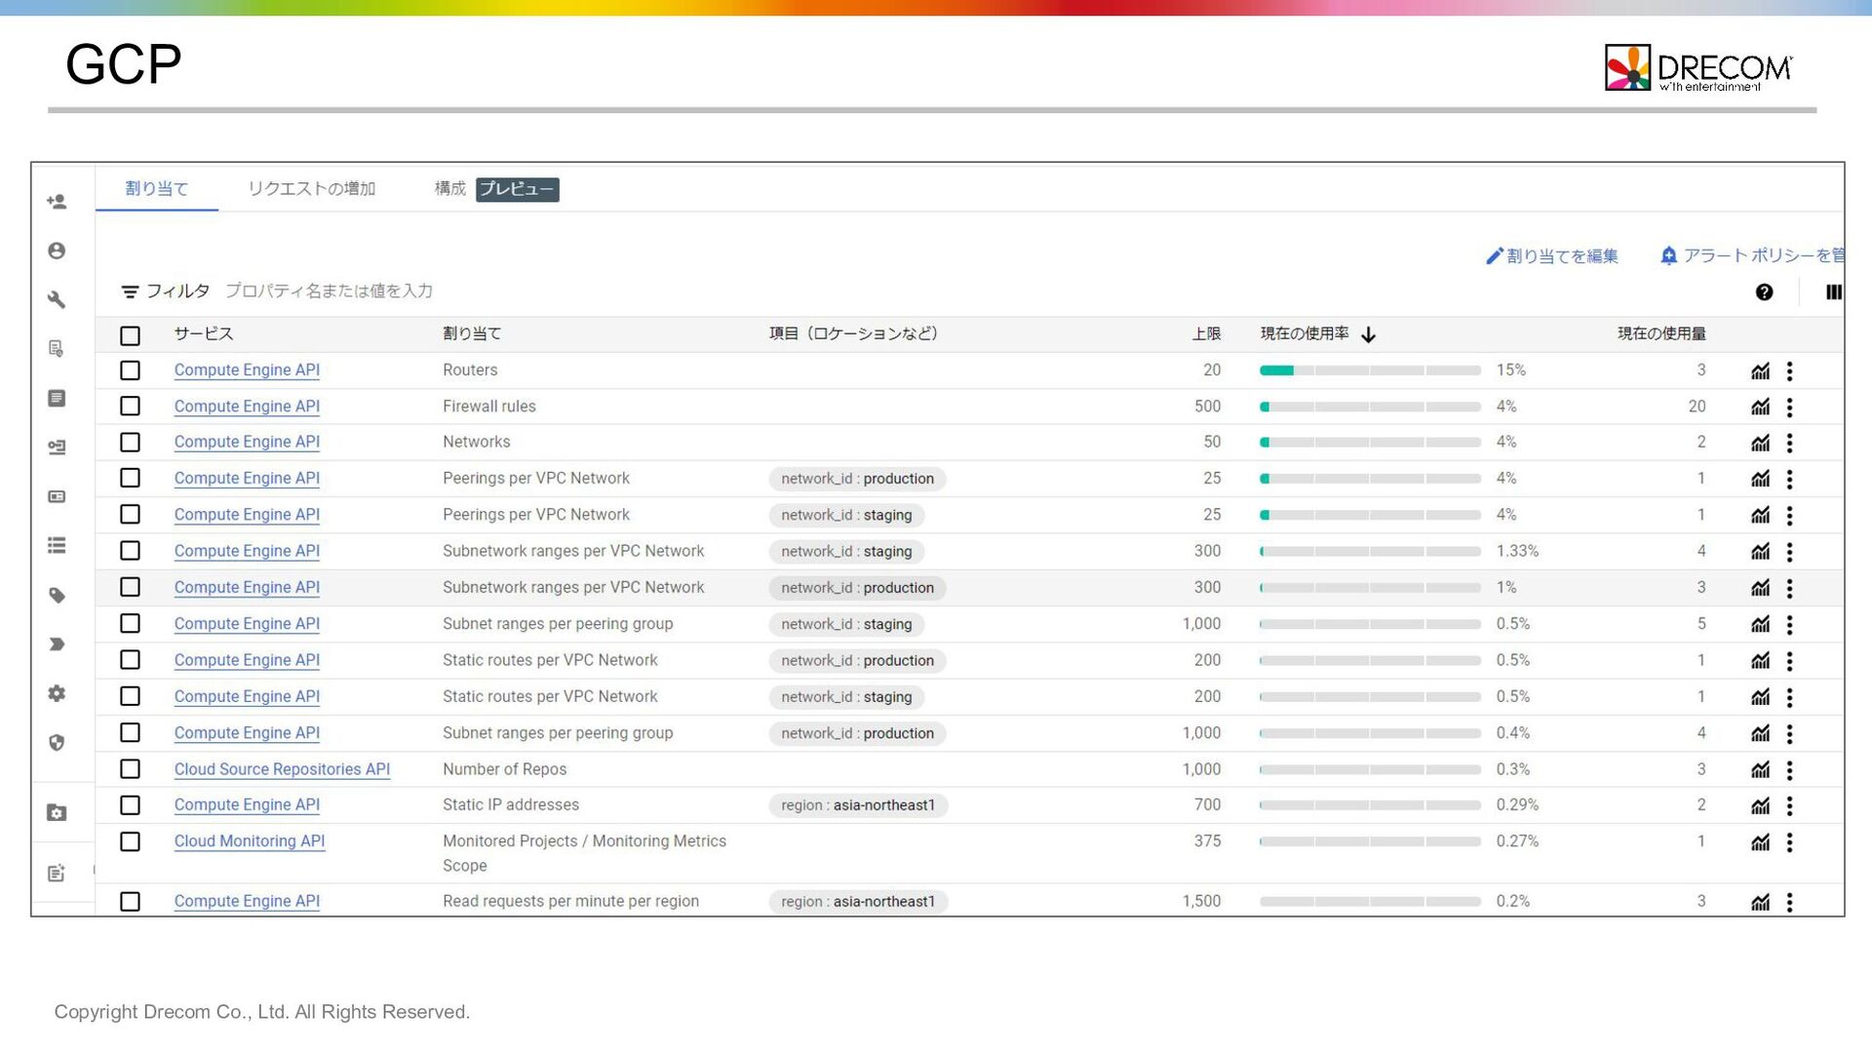This screenshot has width=1872, height=1053.
Task: Click the account circle sidebar icon
Action: pos(57,251)
